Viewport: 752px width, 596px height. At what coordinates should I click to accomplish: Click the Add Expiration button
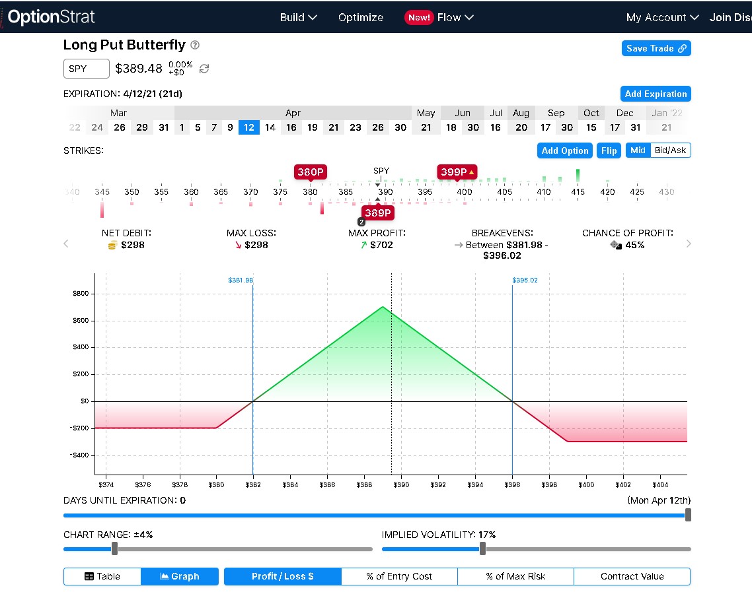(656, 94)
